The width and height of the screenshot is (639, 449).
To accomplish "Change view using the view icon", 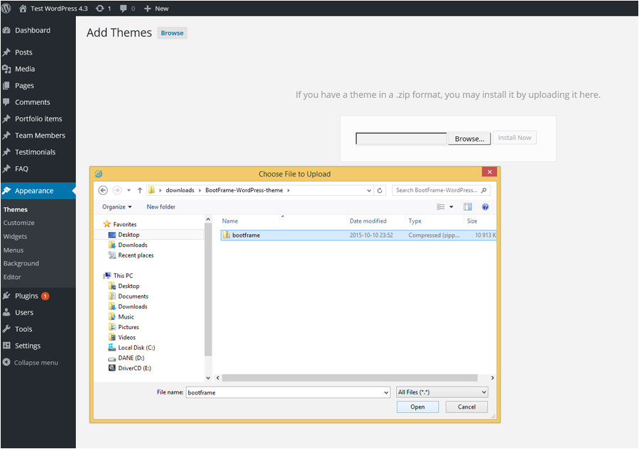I will [x=440, y=207].
